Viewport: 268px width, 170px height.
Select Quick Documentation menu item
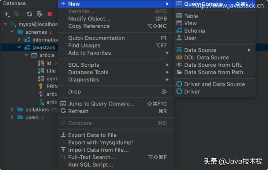[x=116, y=38]
